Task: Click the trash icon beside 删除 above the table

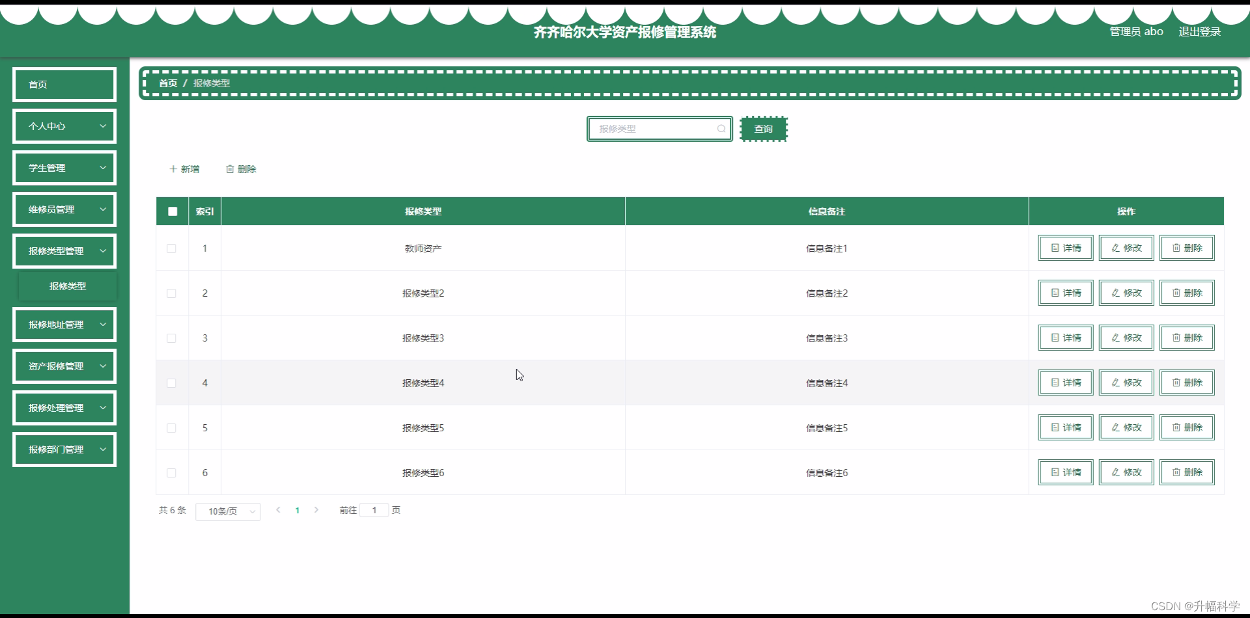Action: [x=229, y=168]
